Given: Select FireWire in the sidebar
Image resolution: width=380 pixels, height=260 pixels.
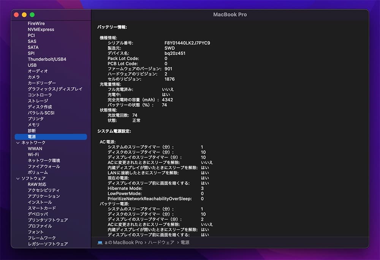Looking at the screenshot, I should tap(36, 24).
